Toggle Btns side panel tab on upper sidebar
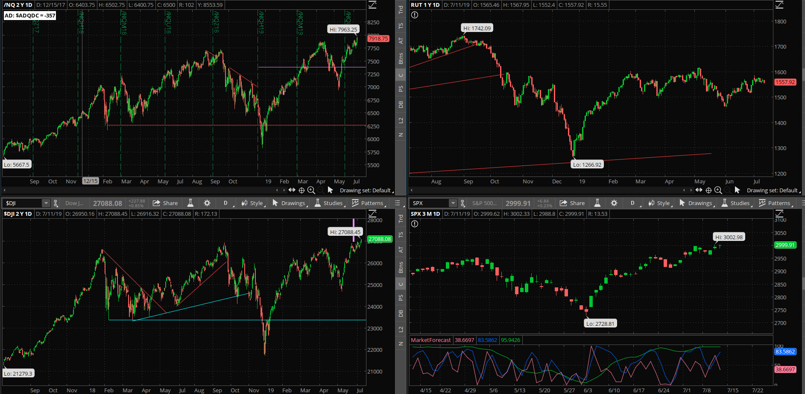Image resolution: width=805 pixels, height=394 pixels. 401,58
